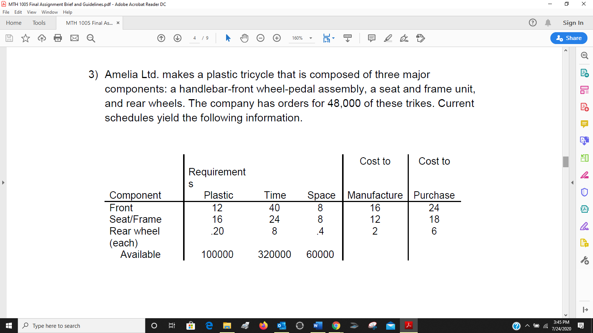Click the current page number field
593x333 pixels.
[194, 38]
